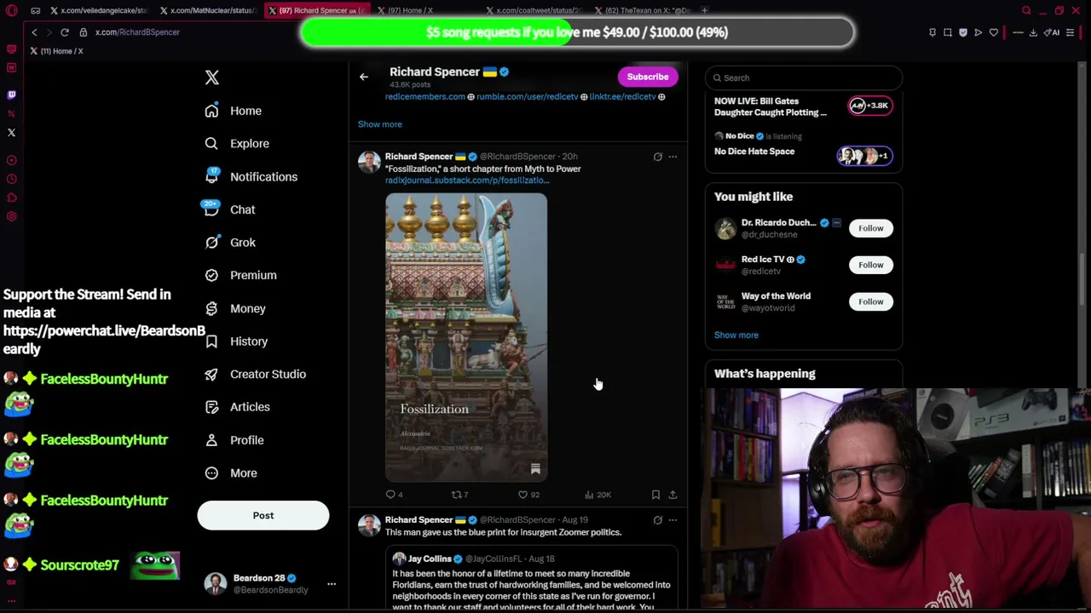Image resolution: width=1091 pixels, height=613 pixels.
Task: Reload the page in the browser toolbar
Action: [x=64, y=32]
